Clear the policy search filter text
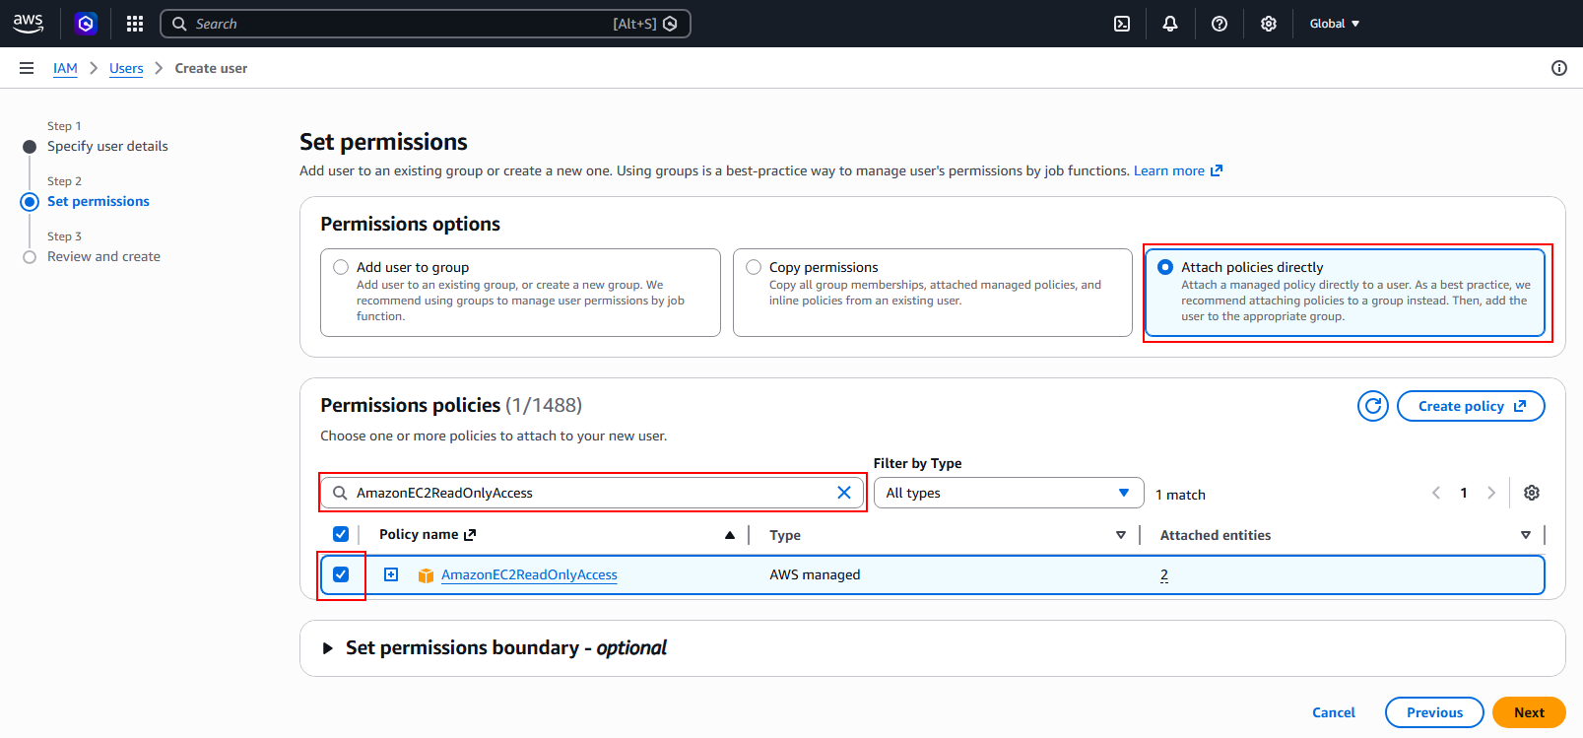This screenshot has width=1583, height=738. tap(844, 493)
